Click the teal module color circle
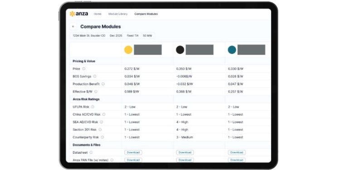The height and width of the screenshot is (170, 340). [232, 50]
